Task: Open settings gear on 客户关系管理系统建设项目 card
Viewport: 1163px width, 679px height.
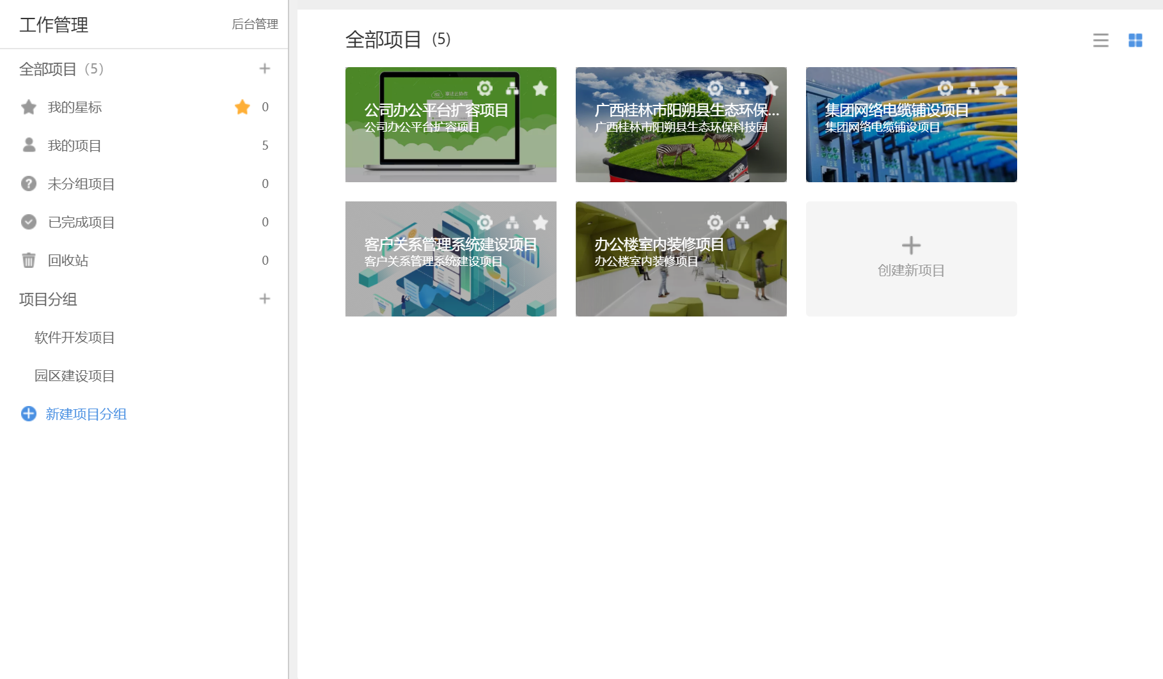Action: click(x=485, y=222)
